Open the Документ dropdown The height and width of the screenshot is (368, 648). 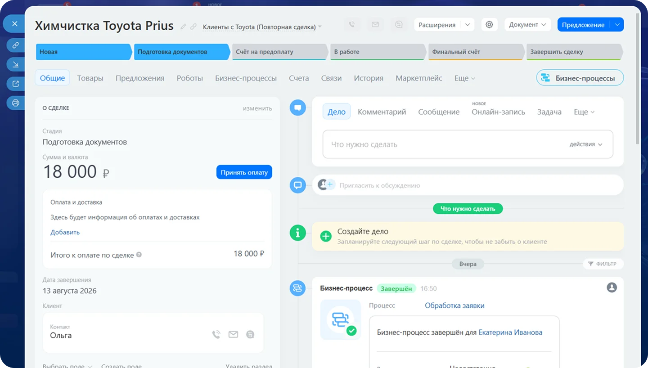click(527, 25)
